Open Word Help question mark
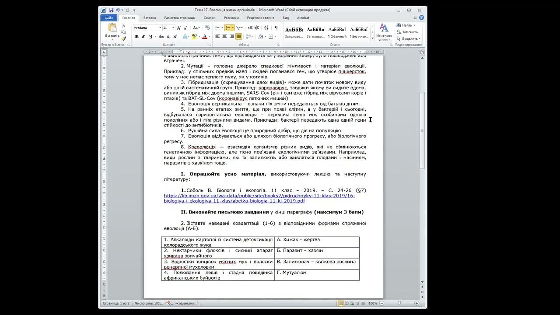This screenshot has height=315, width=560. click(421, 17)
